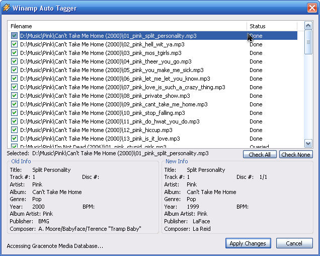The image size is (320, 256).
Task: Click the Old Info album Can't Take Me Home
Action: (57, 192)
